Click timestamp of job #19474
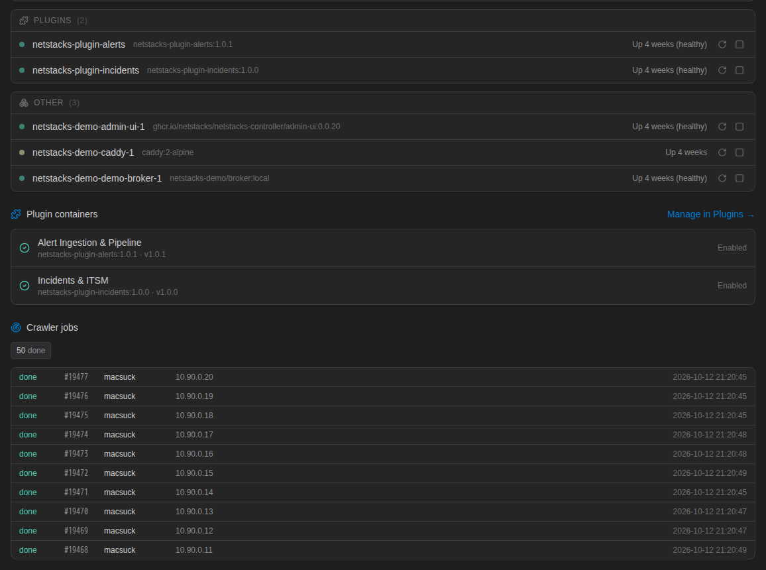Screen dimensions: 766x570 (709, 435)
